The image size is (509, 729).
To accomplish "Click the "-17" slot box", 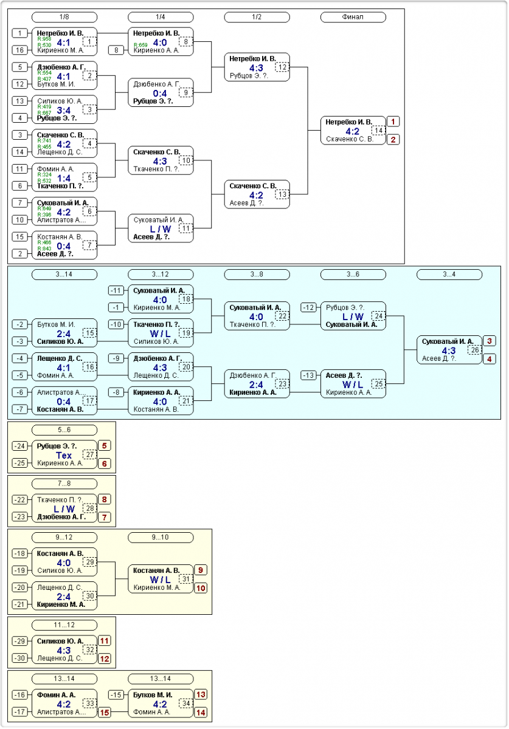I will 20,711.
